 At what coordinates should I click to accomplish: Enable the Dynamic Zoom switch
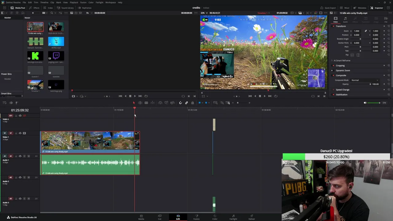click(332, 70)
